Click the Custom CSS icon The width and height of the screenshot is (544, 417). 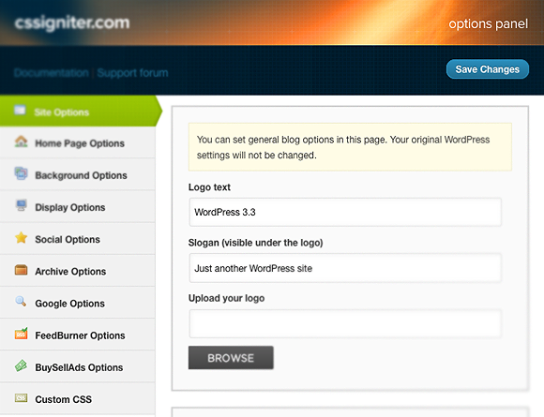(22, 397)
